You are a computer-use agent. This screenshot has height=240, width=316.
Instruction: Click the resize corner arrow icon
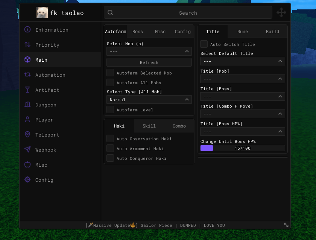(286, 225)
